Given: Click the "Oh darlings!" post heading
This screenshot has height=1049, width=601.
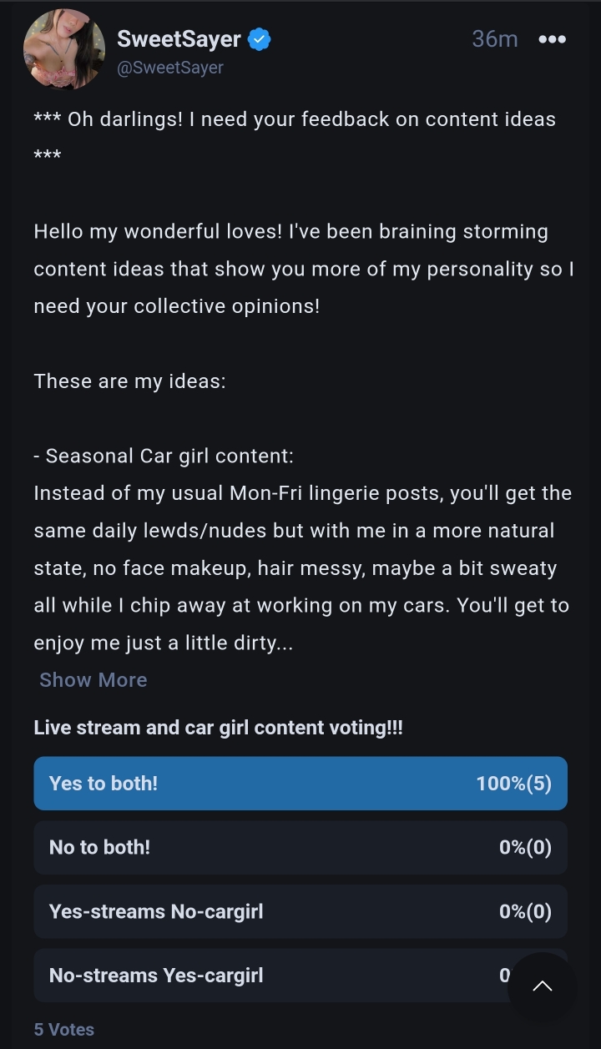Looking at the screenshot, I should (295, 119).
